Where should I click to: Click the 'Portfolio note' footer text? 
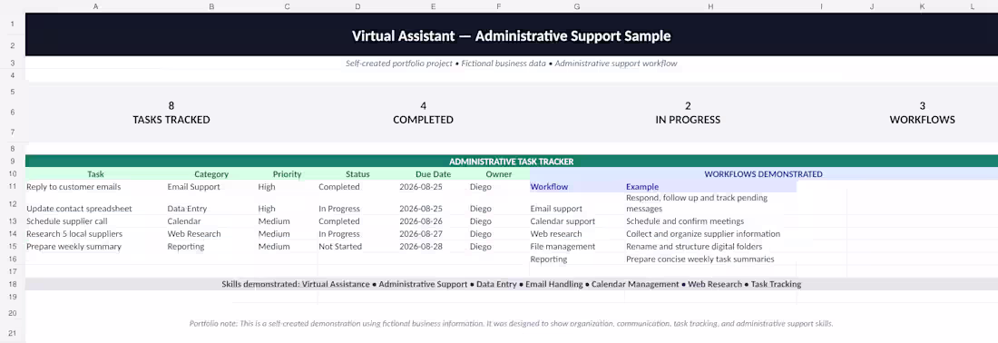pyautogui.click(x=511, y=323)
